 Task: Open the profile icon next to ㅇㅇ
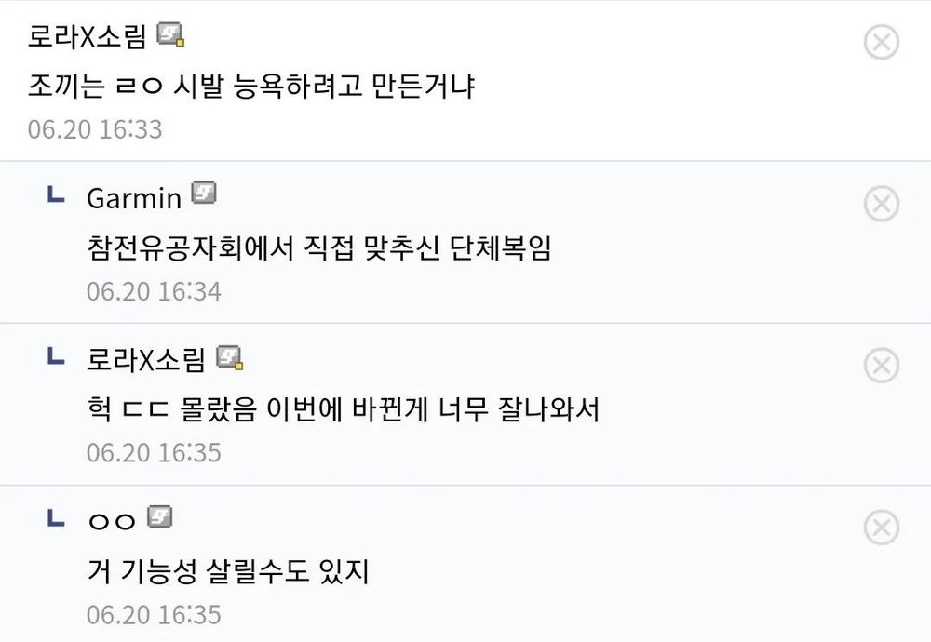click(x=160, y=517)
